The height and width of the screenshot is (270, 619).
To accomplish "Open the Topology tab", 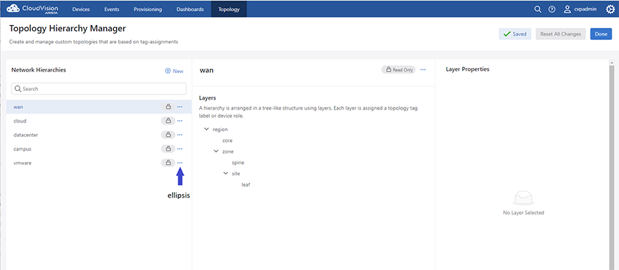I will click(229, 9).
